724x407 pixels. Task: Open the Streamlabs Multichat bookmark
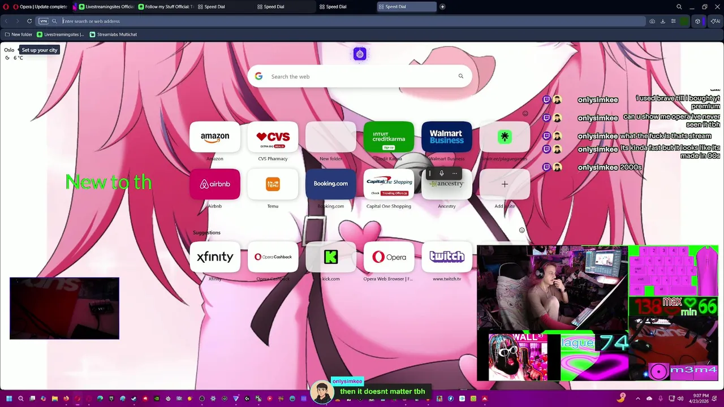tap(113, 34)
